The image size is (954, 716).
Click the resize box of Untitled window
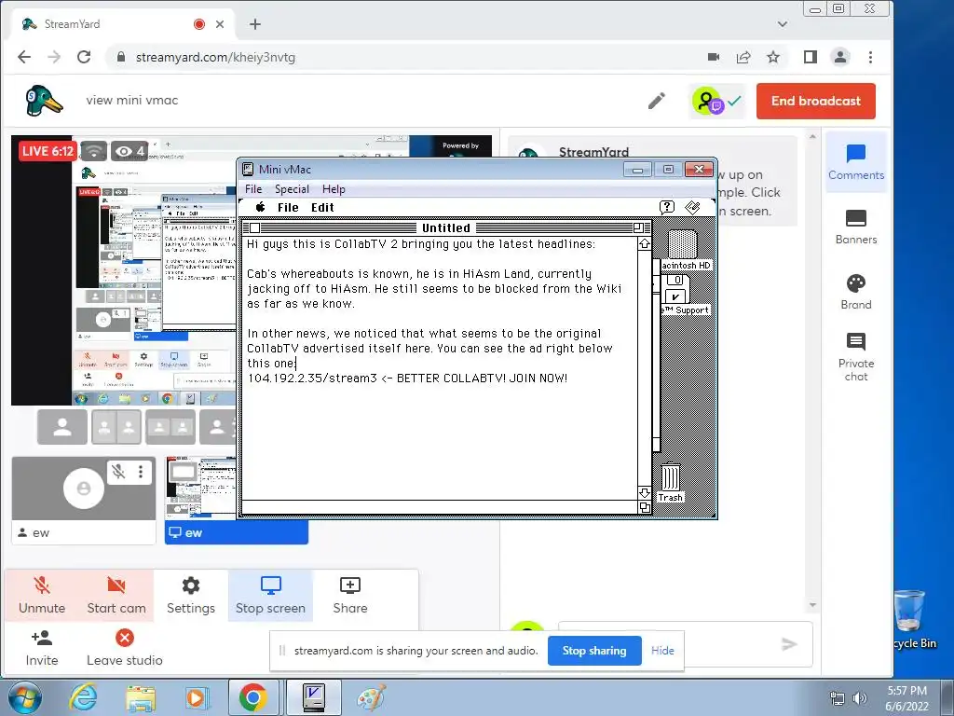[x=645, y=507]
